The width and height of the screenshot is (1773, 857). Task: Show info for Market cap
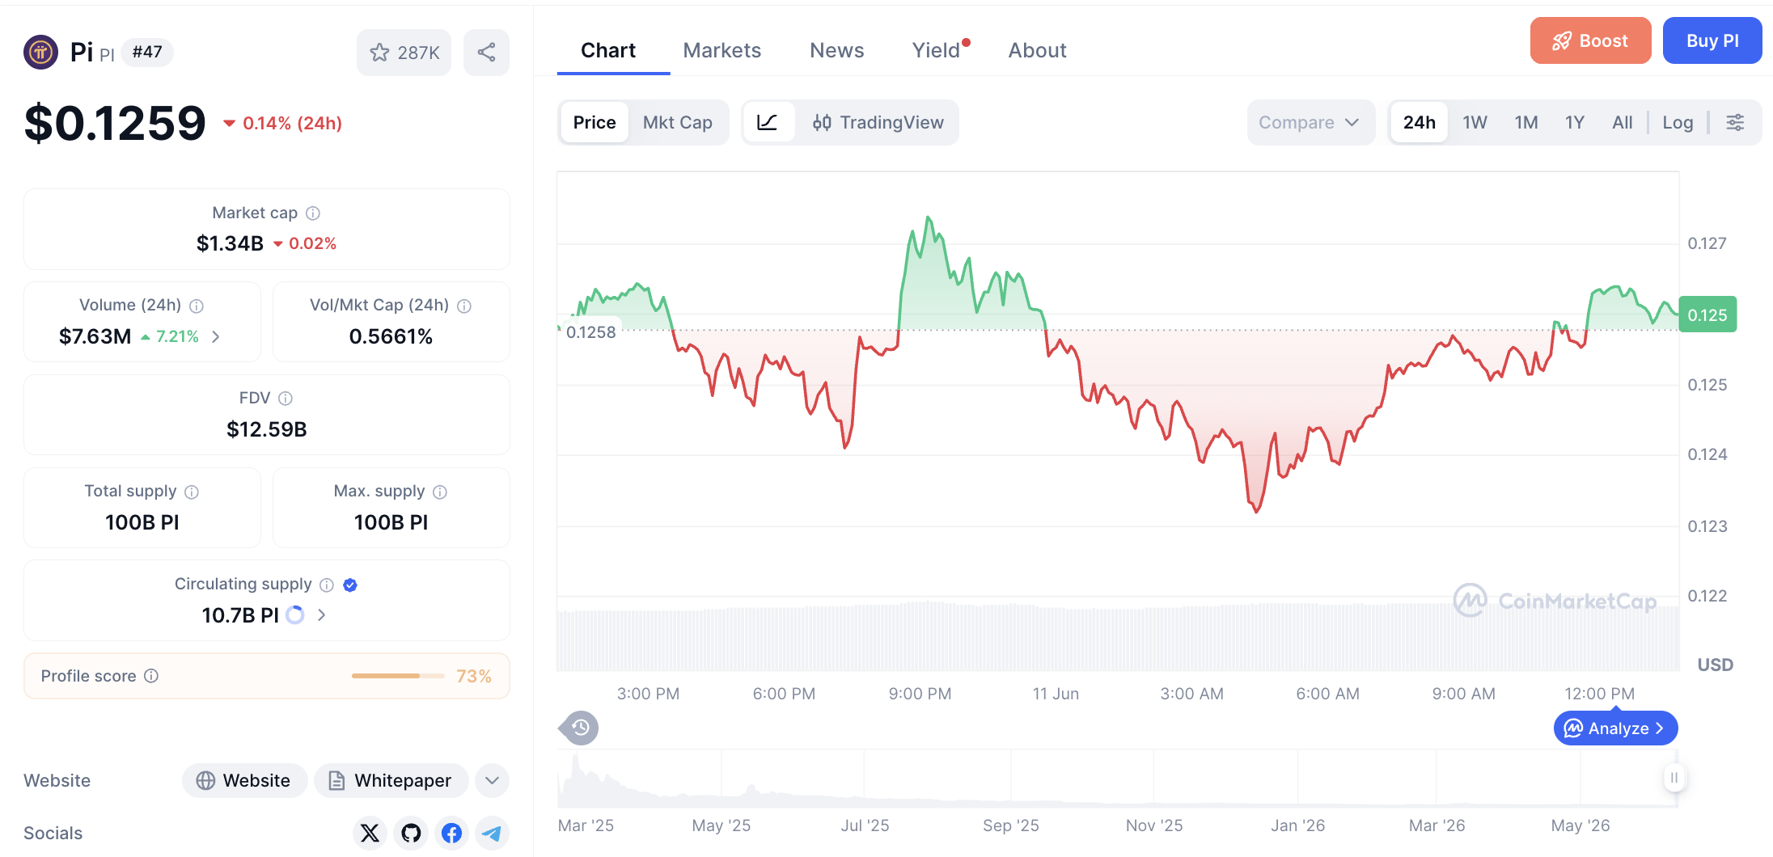click(313, 213)
